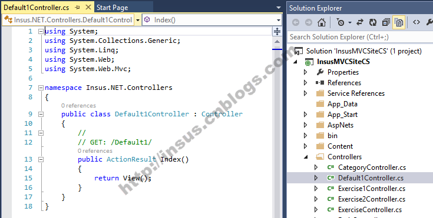This screenshot has width=433, height=218.
Task: Click 0 references link above Index method
Action: tap(95, 151)
